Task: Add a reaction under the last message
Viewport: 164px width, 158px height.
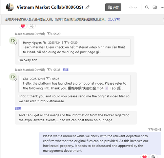Action: pos(153,156)
